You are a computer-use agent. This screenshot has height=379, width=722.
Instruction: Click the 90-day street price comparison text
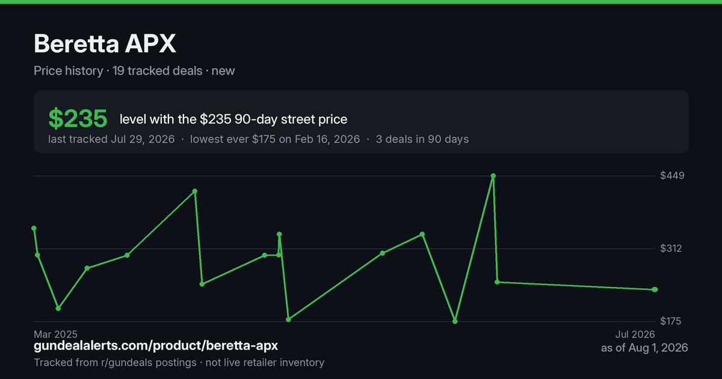click(x=233, y=119)
